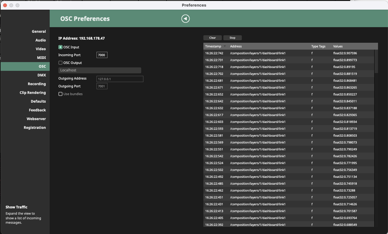This screenshot has width=388, height=234.
Task: Collapse the traffic view with the arrow icon
Action: [186, 19]
